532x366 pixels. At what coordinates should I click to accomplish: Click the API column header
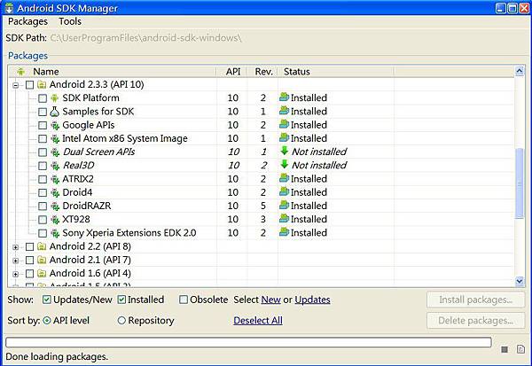point(233,72)
